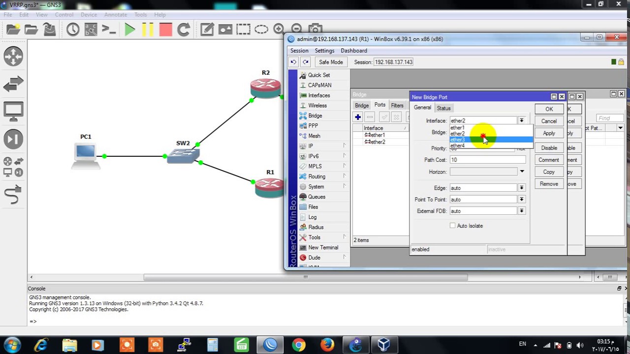This screenshot has width=630, height=354.
Task: Choose ether3 from interface list
Action: [491, 140]
